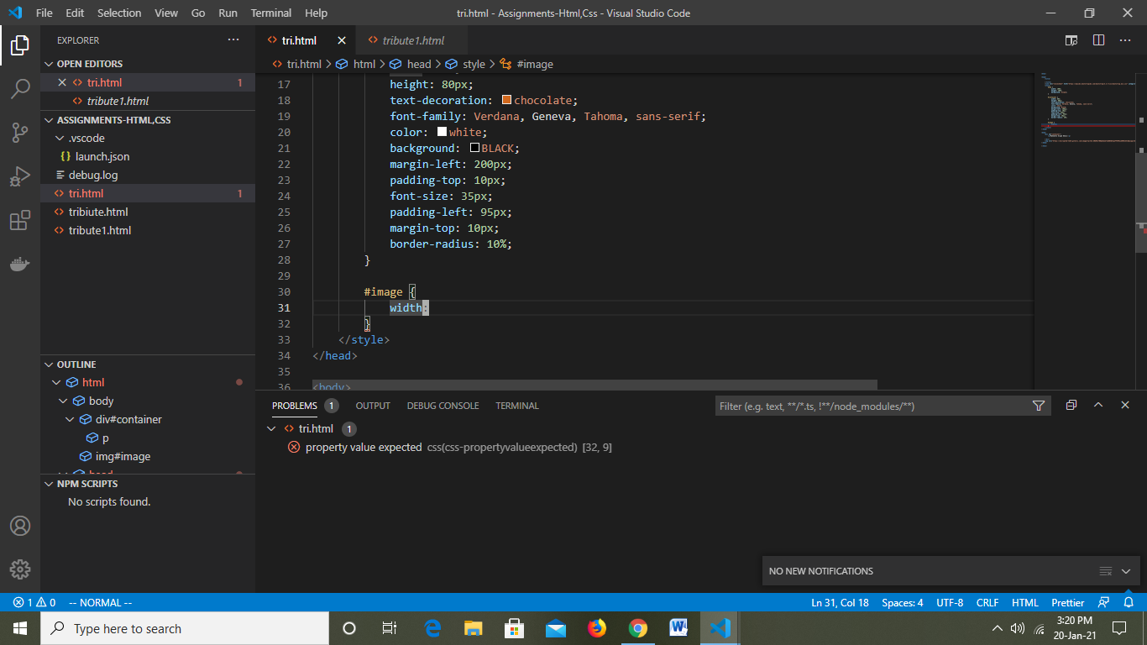Open the Extensions view
This screenshot has width=1147, height=645.
point(20,220)
